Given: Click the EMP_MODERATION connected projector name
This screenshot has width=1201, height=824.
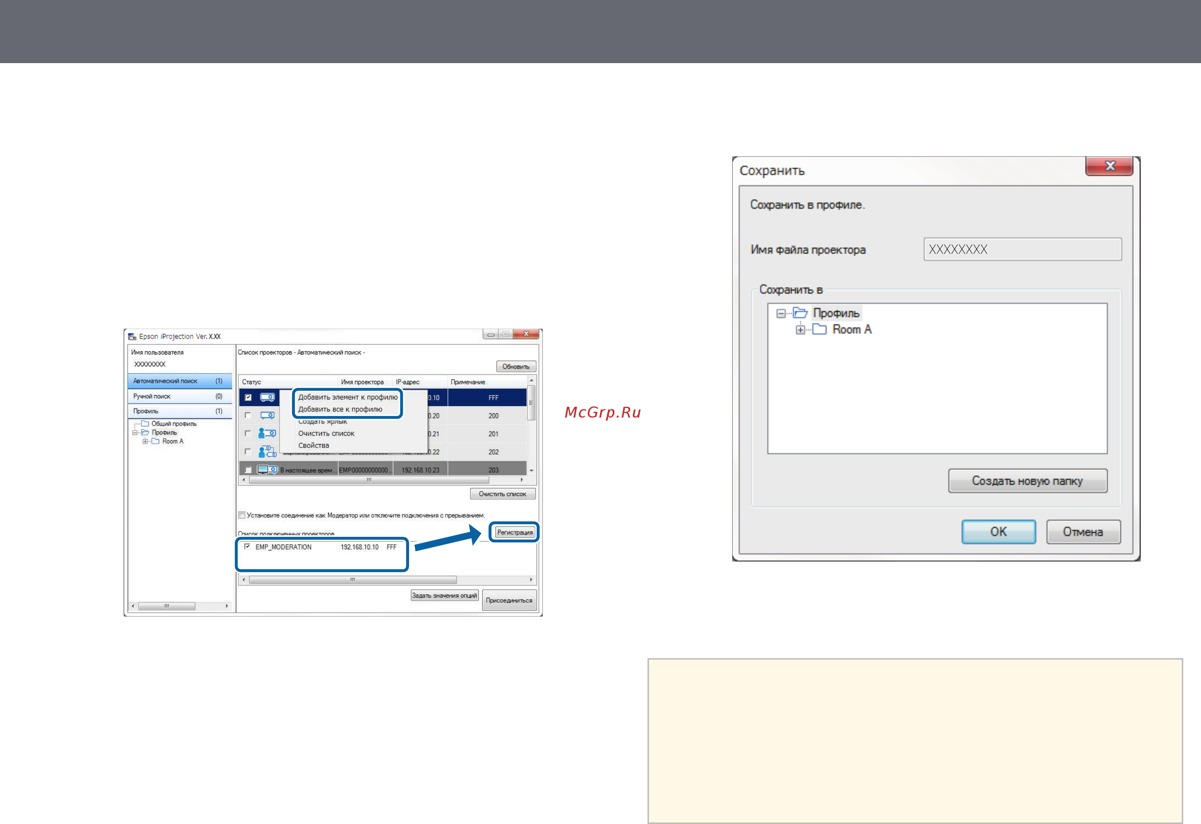Looking at the screenshot, I should click(x=283, y=547).
